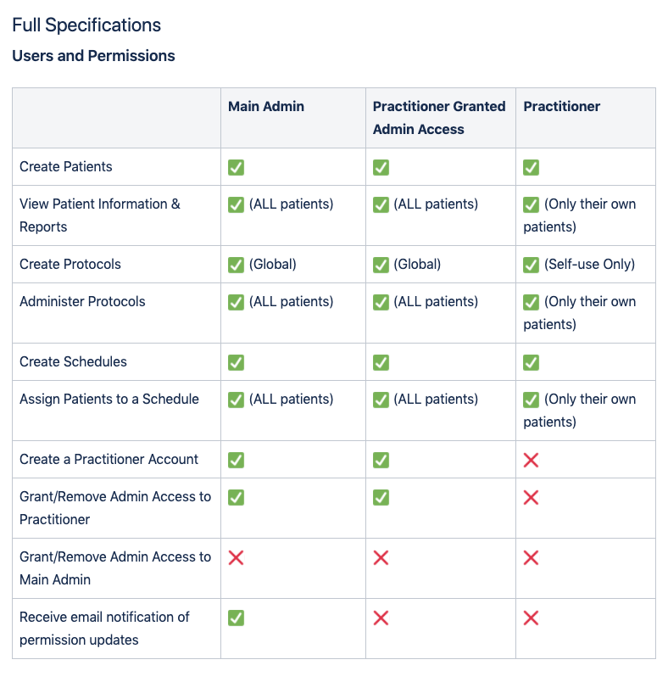This screenshot has width=668, height=682.
Task: Select the Practitioner Granted Admin Access header
Action: click(x=439, y=117)
